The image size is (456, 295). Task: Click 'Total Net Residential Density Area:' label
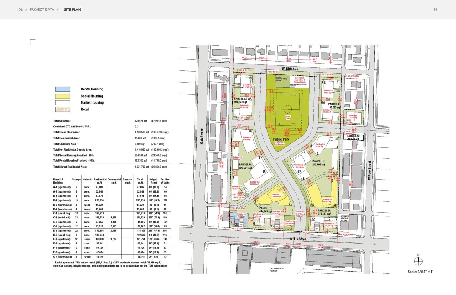coord(72,150)
